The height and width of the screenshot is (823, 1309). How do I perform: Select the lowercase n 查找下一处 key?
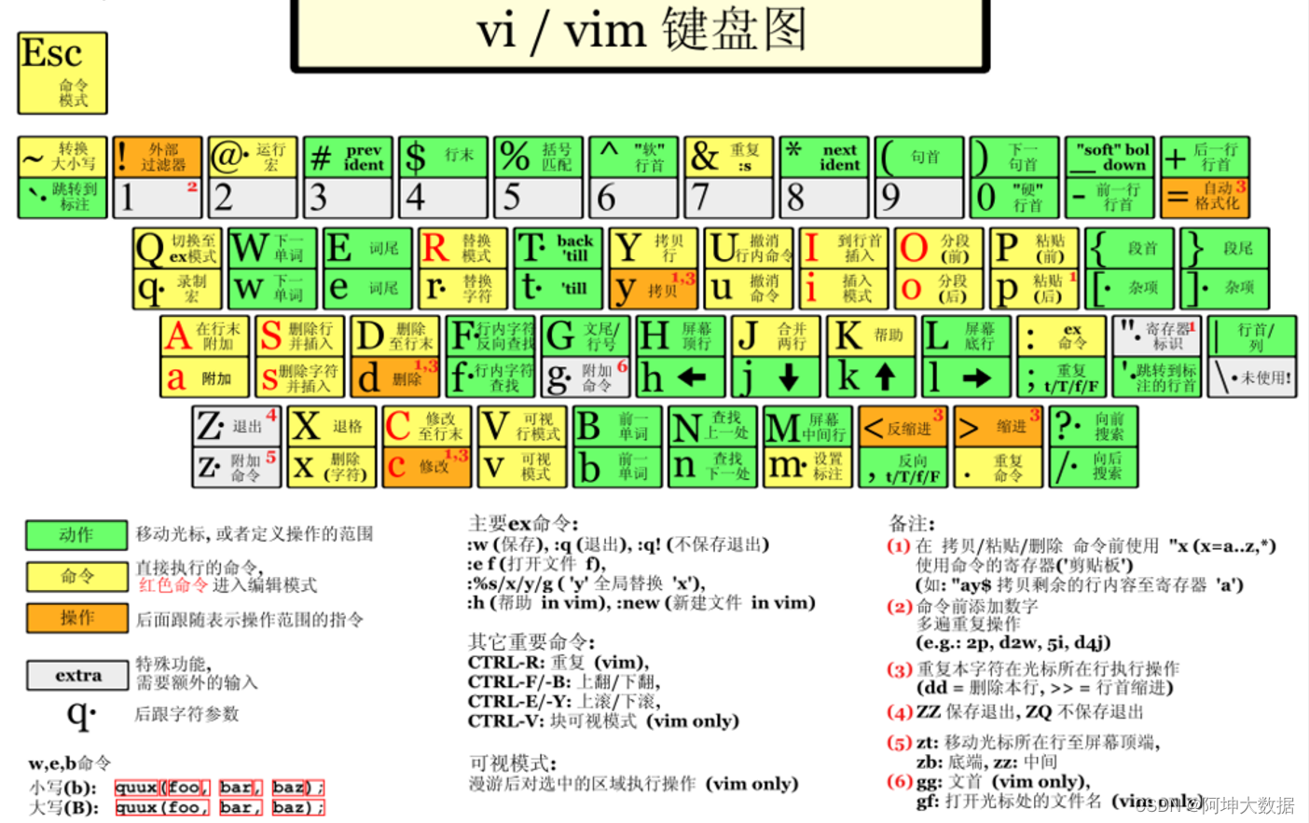click(x=712, y=467)
